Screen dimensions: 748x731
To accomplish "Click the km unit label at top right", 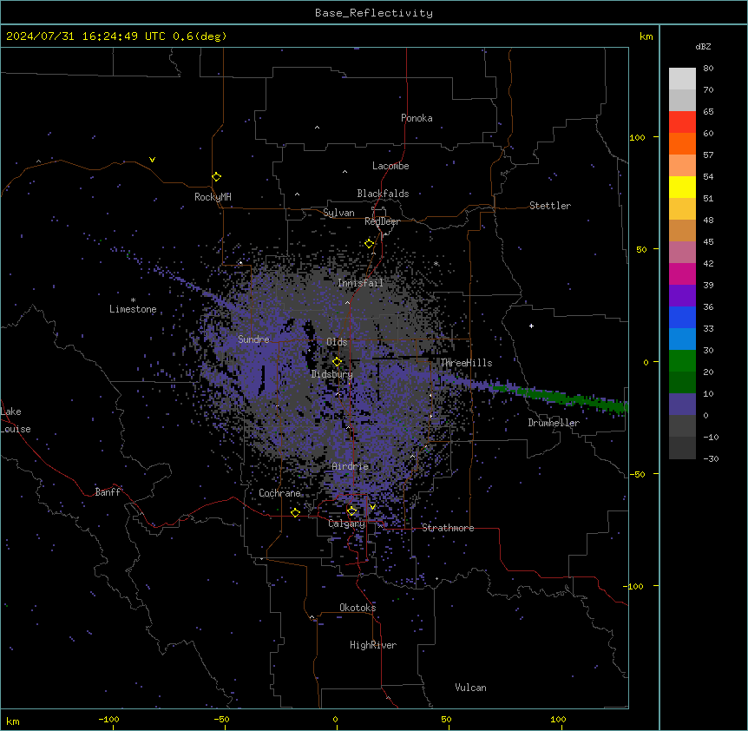I will coord(646,36).
